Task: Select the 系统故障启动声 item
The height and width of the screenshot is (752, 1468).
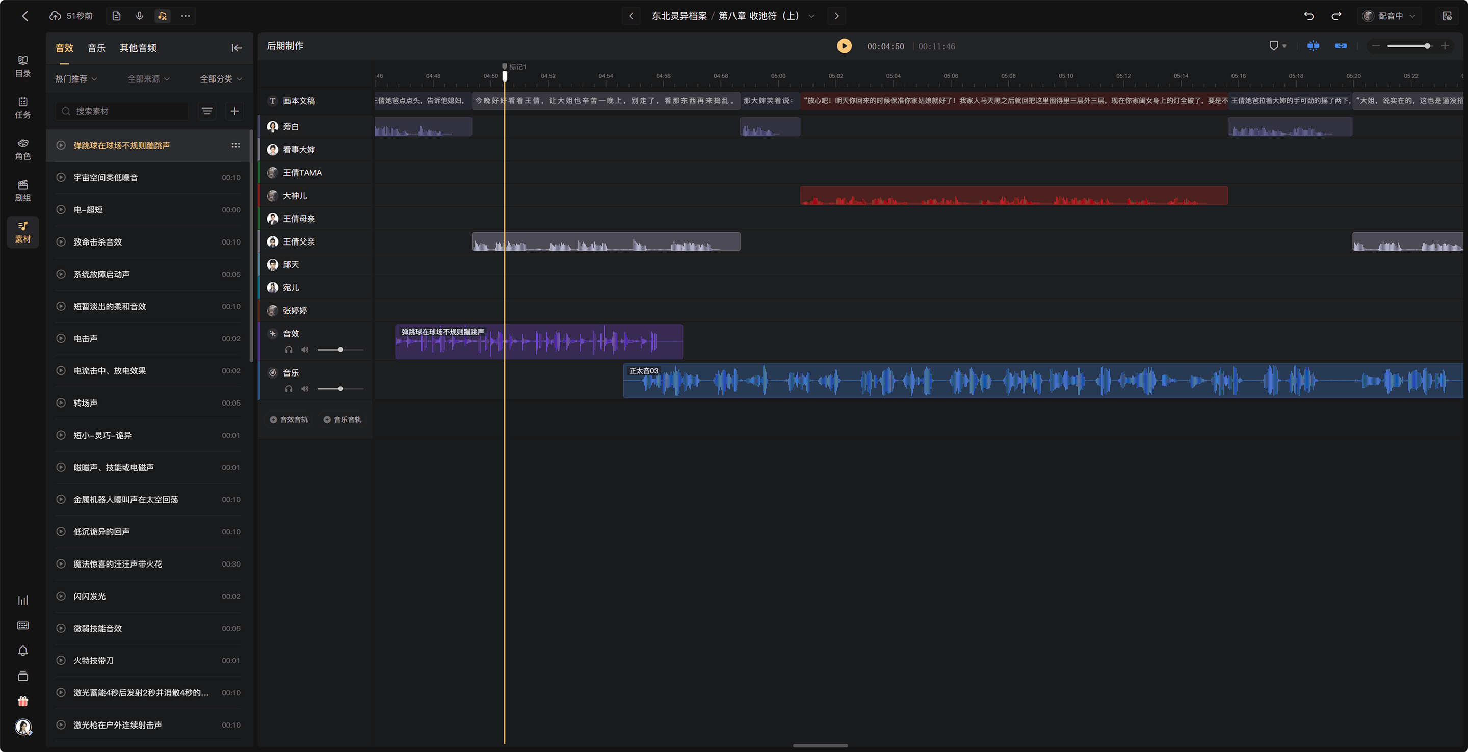Action: [x=149, y=274]
